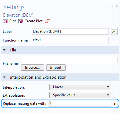120x114 pixels.
Task: Click the Browse... button
Action: (33, 68)
